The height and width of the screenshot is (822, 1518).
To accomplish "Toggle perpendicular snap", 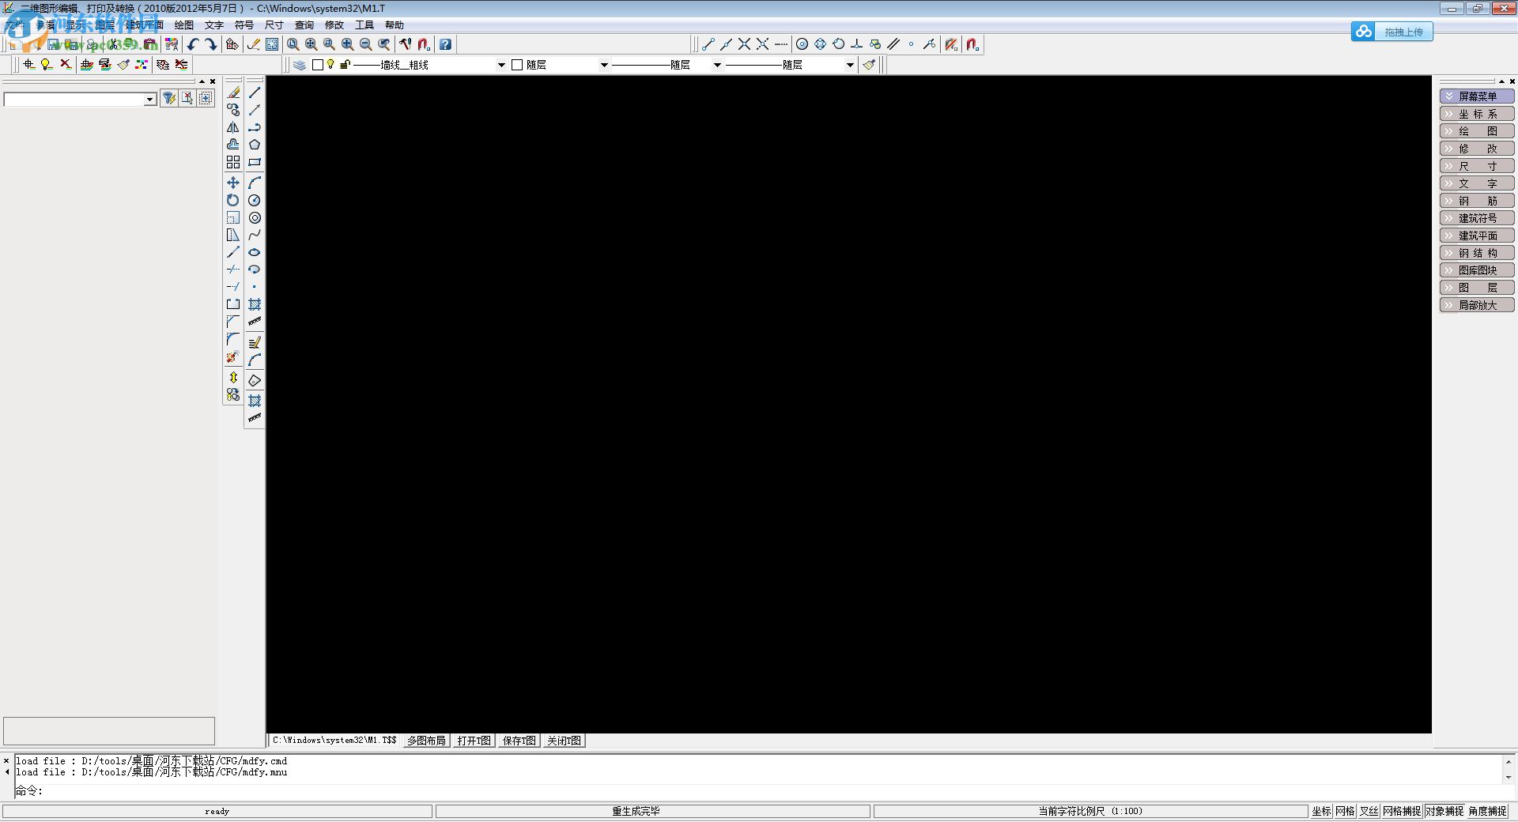I will (856, 44).
